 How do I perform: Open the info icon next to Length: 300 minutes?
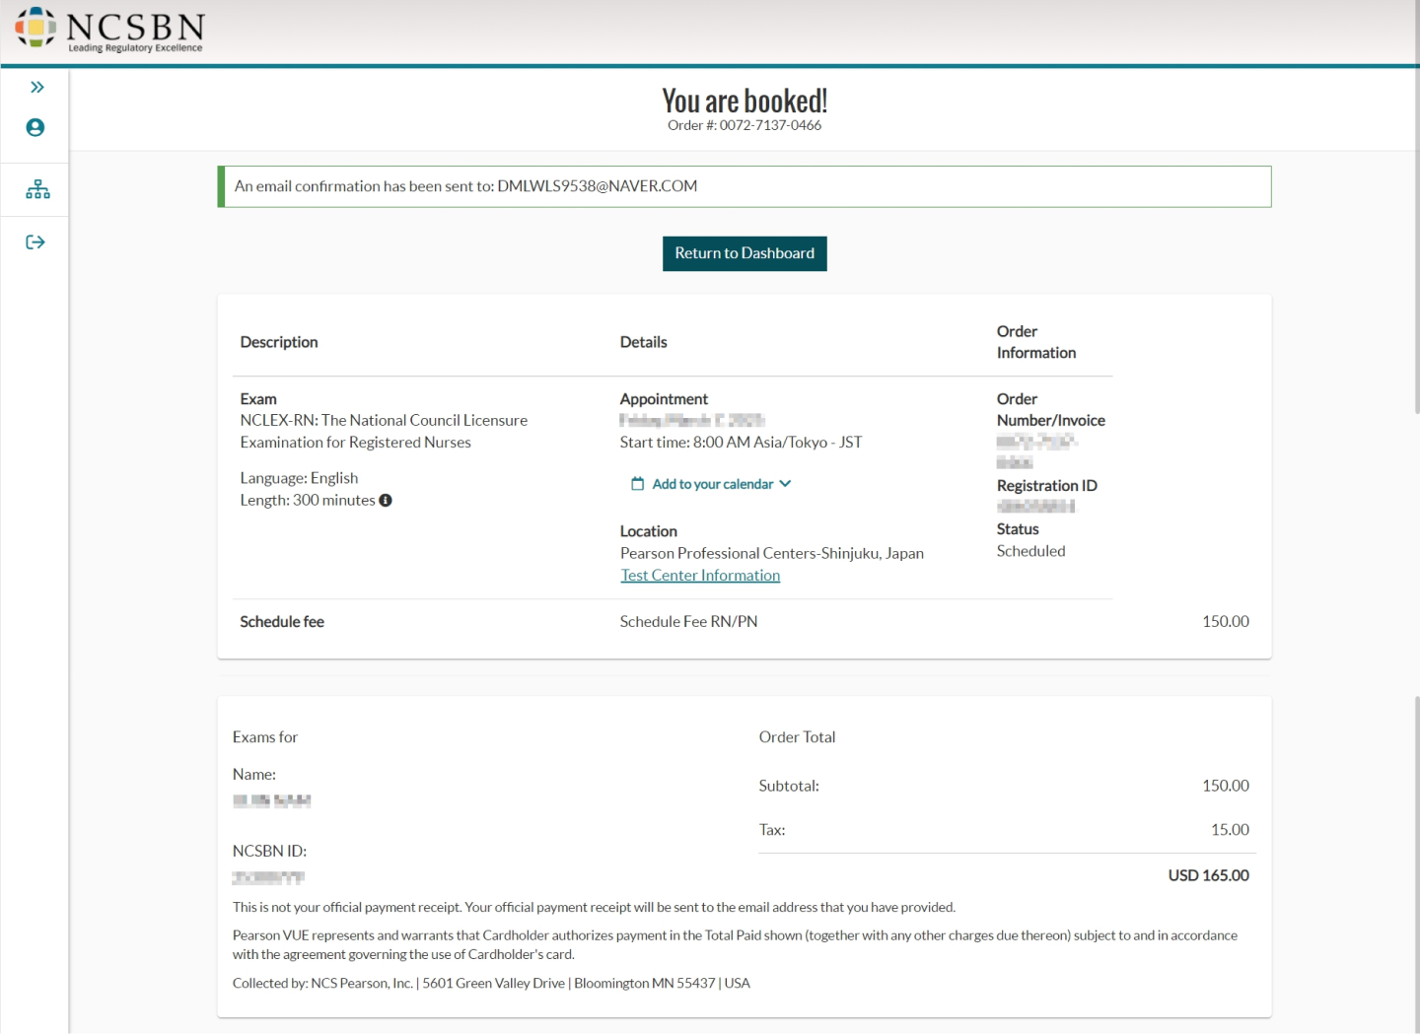[x=386, y=501]
